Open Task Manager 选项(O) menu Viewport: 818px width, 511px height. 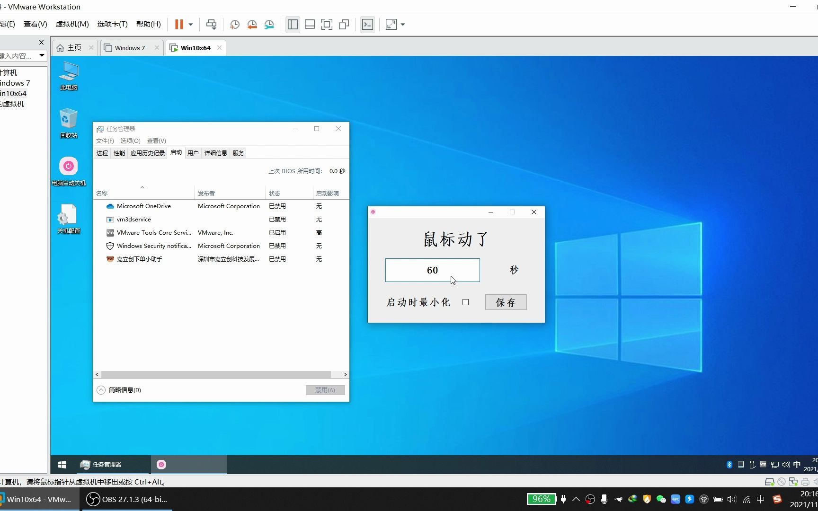click(130, 141)
